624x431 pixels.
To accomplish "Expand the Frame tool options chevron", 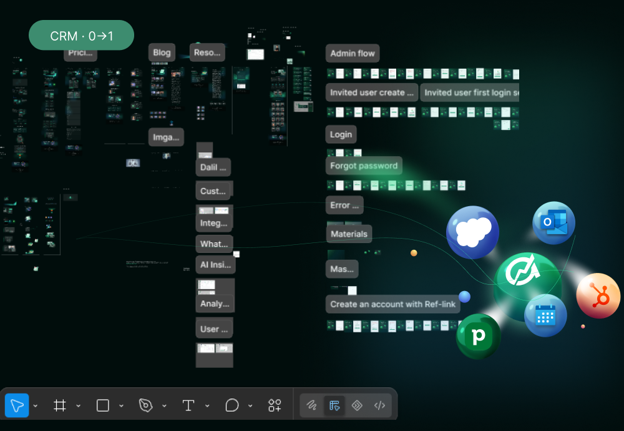I will pos(79,406).
